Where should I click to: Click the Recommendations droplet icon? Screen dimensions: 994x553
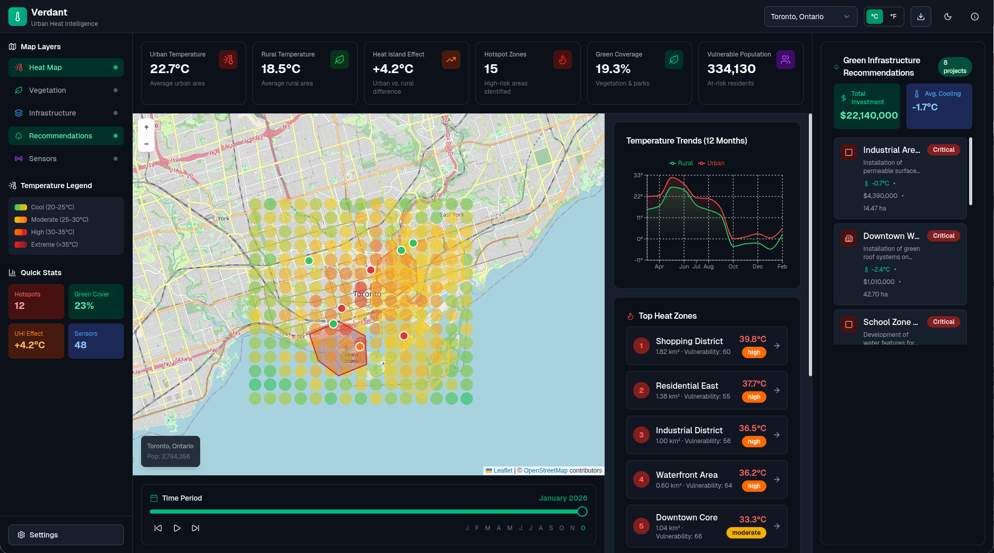18,136
